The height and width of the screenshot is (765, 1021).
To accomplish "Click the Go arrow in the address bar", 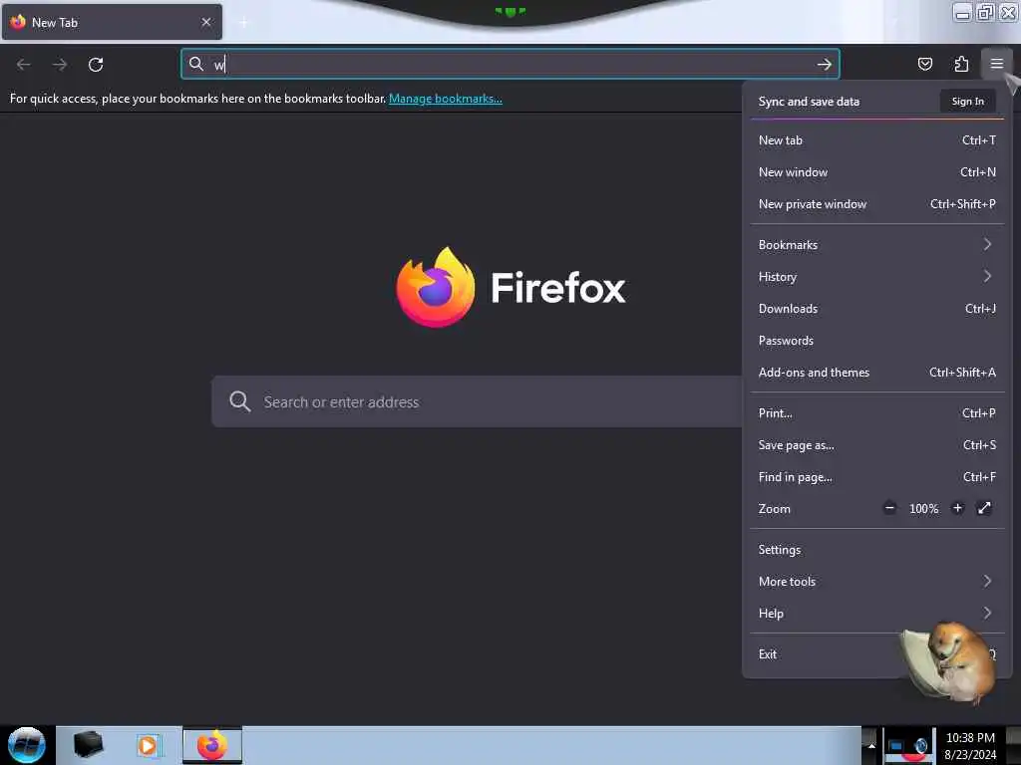I will [x=825, y=65].
